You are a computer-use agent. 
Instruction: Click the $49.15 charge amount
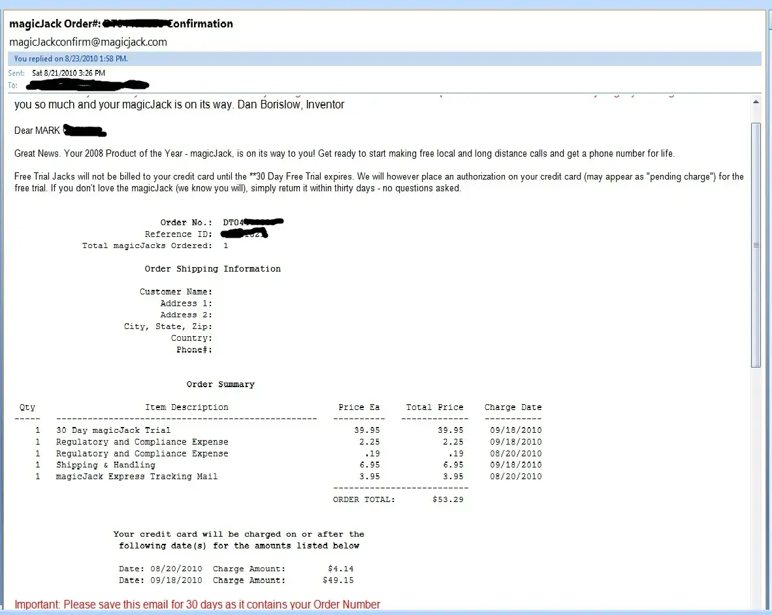tap(338, 580)
